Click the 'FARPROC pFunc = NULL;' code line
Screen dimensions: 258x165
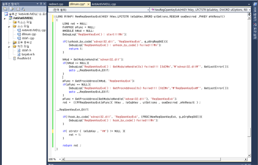coord(79,27)
